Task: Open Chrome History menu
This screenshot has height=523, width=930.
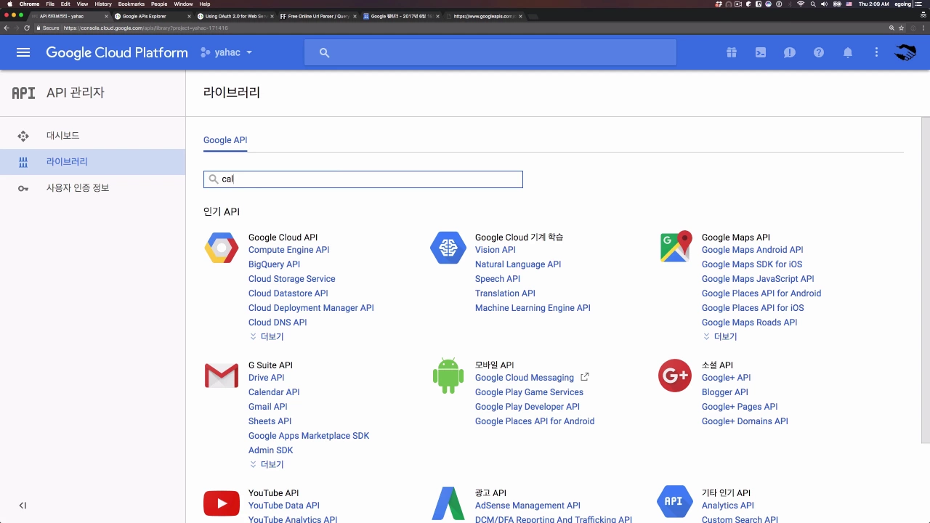Action: pyautogui.click(x=103, y=4)
